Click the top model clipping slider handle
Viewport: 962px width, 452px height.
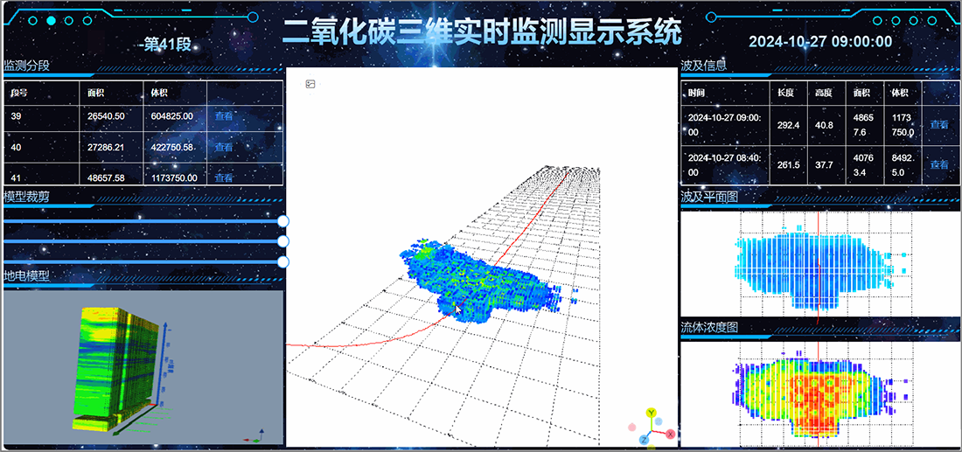pyautogui.click(x=282, y=221)
